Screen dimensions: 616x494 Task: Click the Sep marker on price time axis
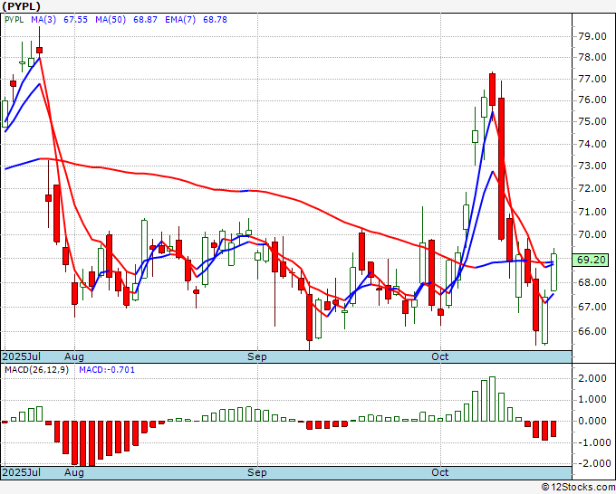[258, 357]
